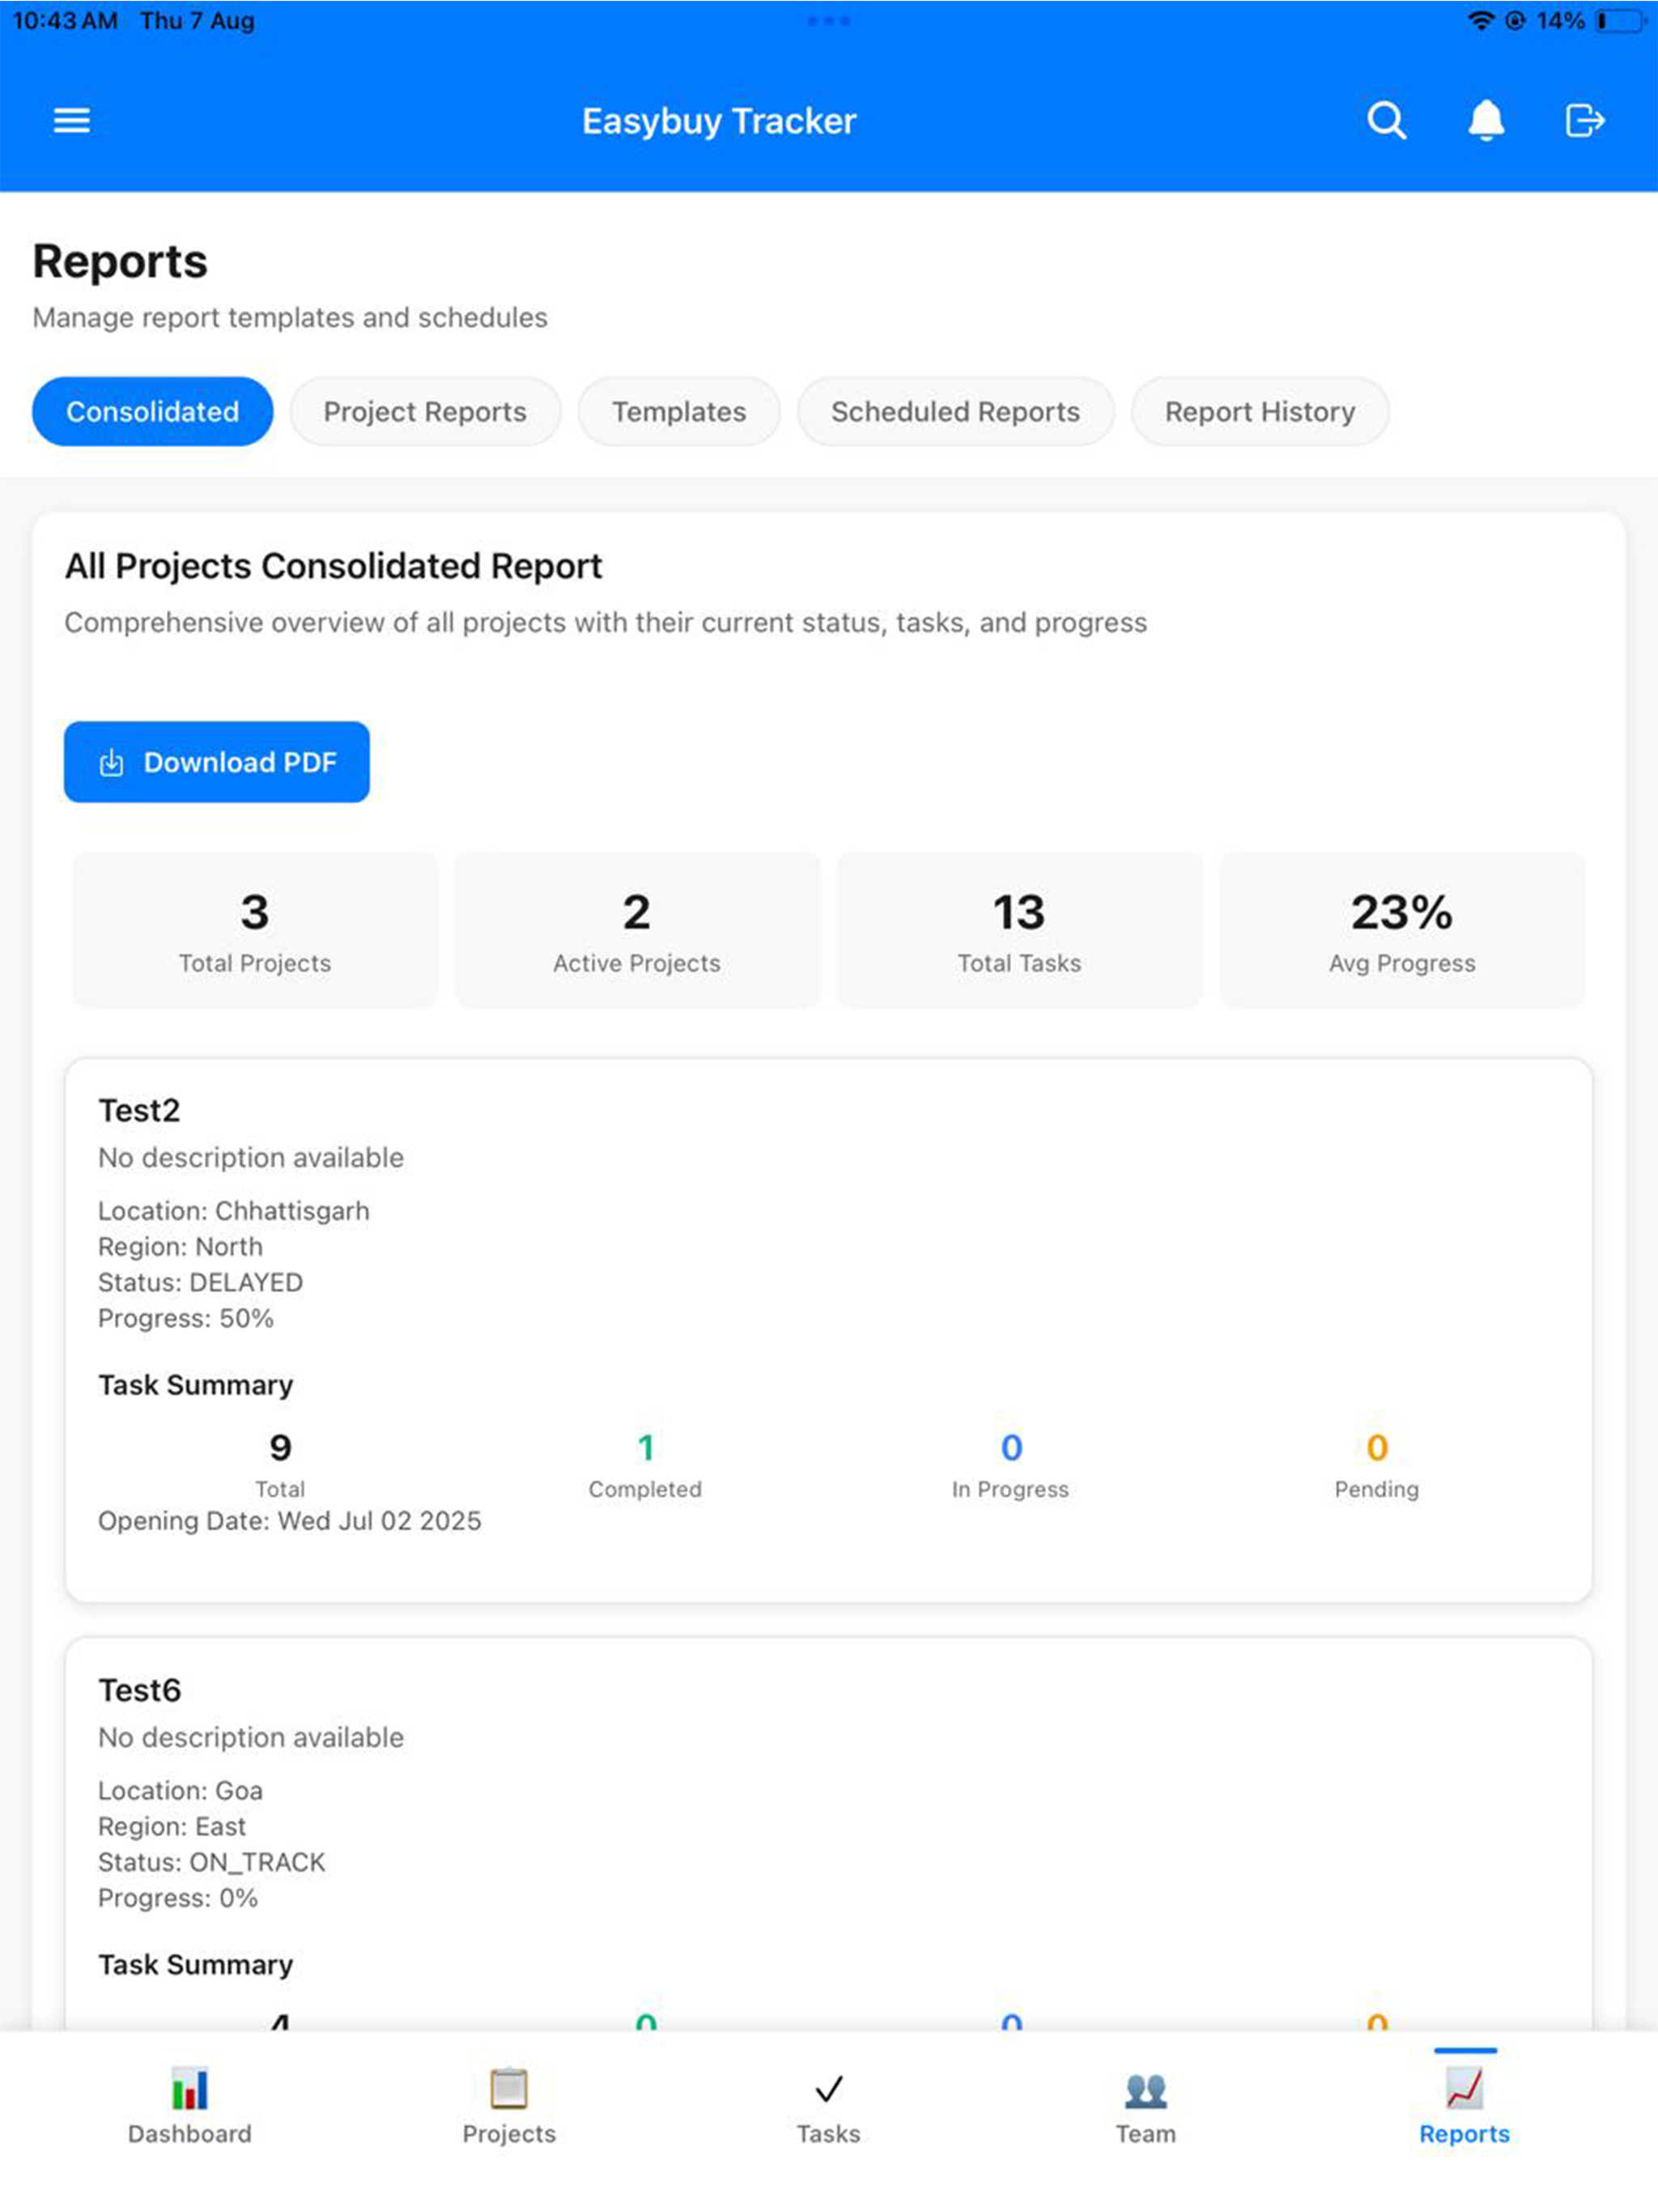Click the logout icon

point(1584,121)
